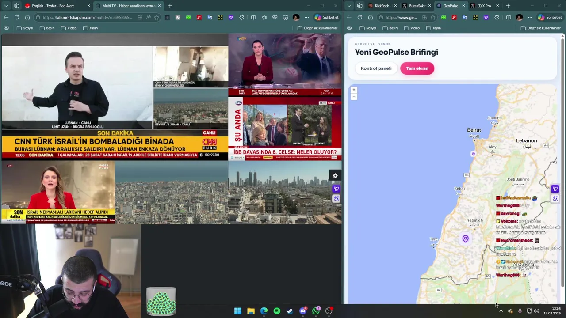Viewport: 566px width, 318px height.
Task: Click Sohbet et Copilot button in right browser
Action: 550,17
